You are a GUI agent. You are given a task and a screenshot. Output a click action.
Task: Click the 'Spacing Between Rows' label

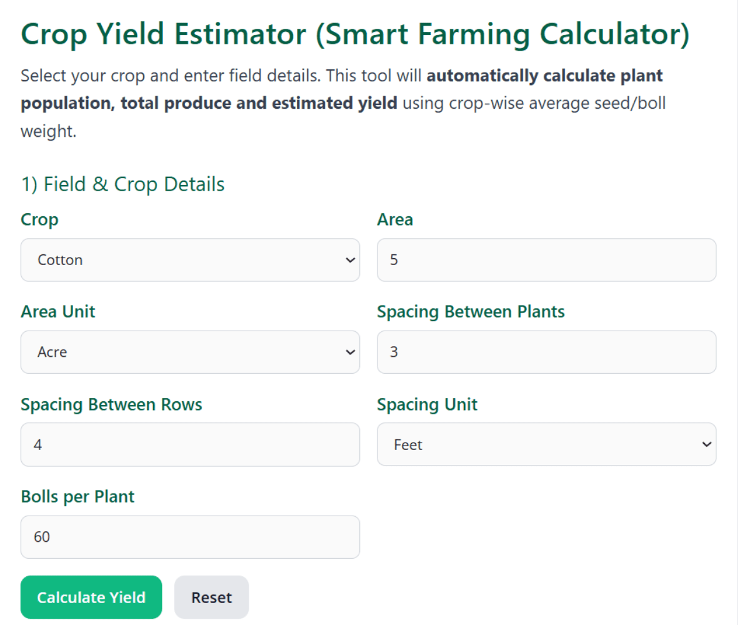(111, 404)
